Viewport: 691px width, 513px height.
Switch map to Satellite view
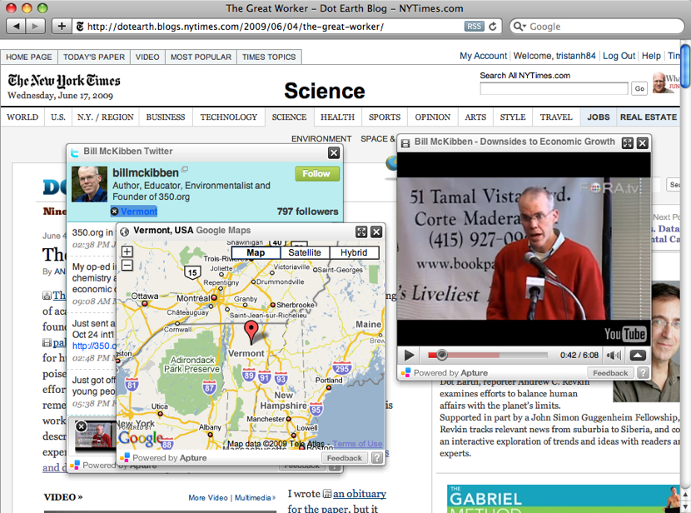coord(305,252)
